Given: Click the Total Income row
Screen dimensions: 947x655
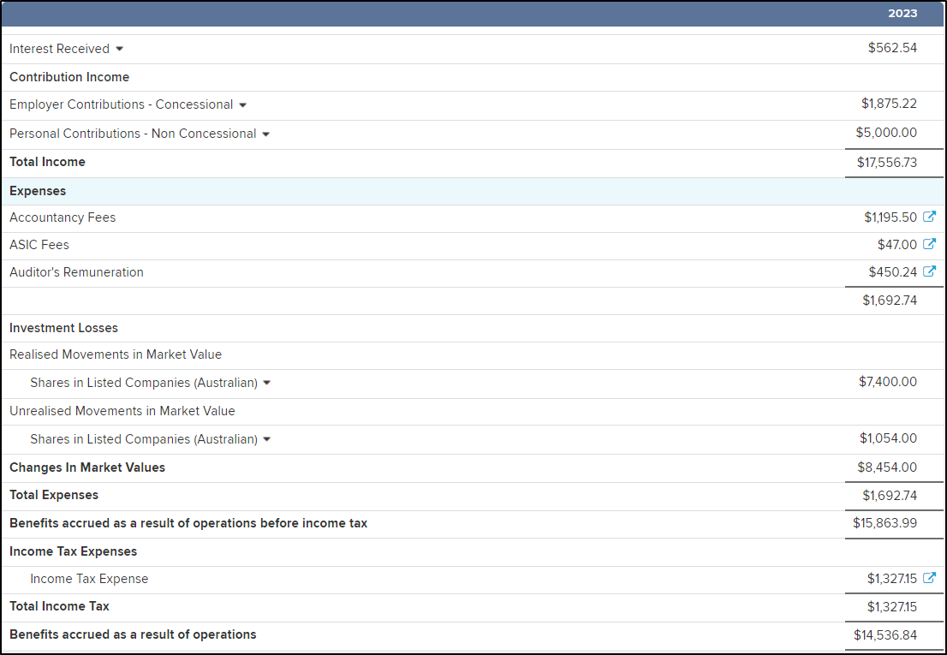Looking at the screenshot, I should [47, 162].
